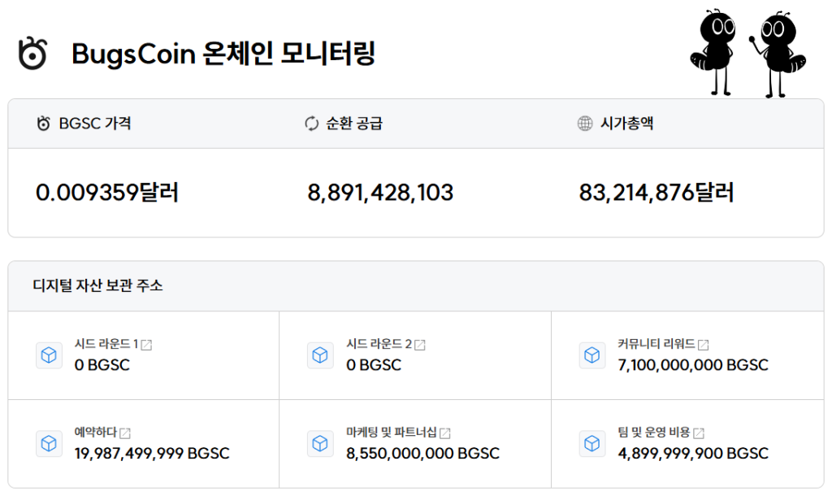Click the cube icon beside 시드 라운드 2
Screen dimensions: 832x496
320,355
